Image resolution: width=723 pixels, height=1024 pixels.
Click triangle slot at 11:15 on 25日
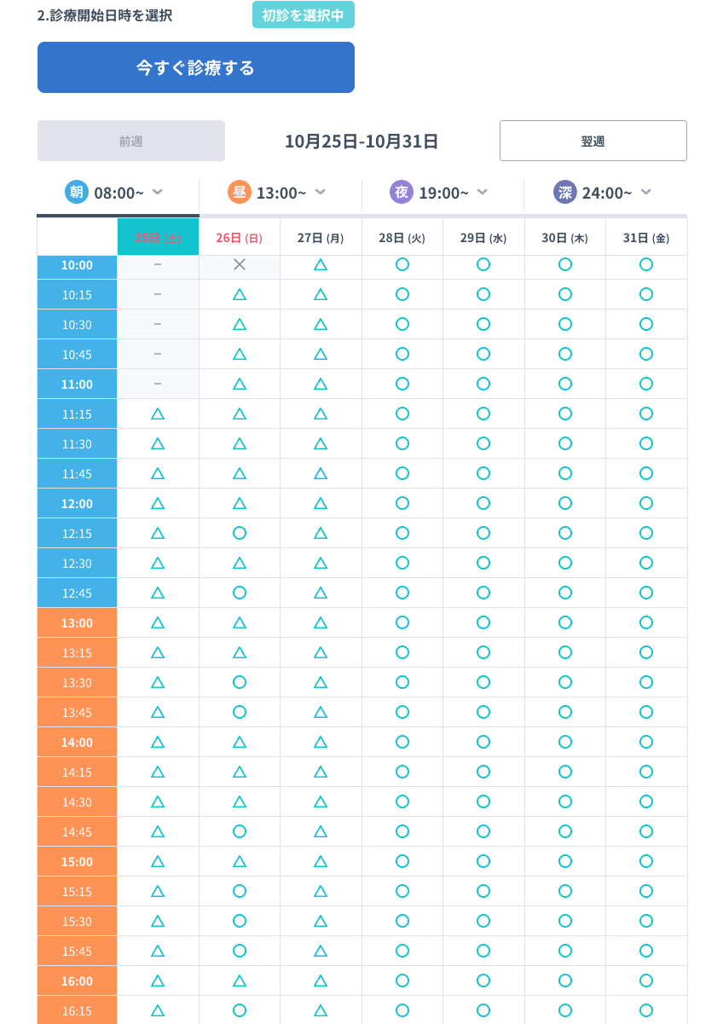(158, 414)
